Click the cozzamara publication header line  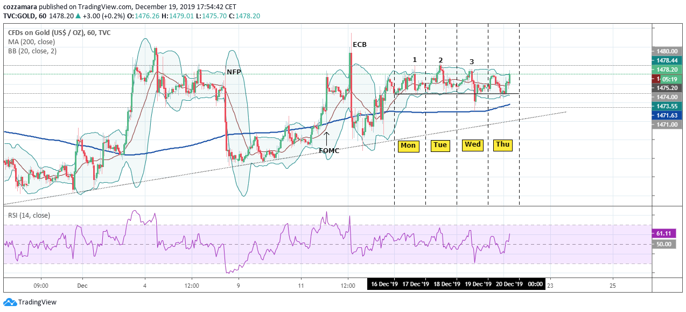click(x=120, y=7)
